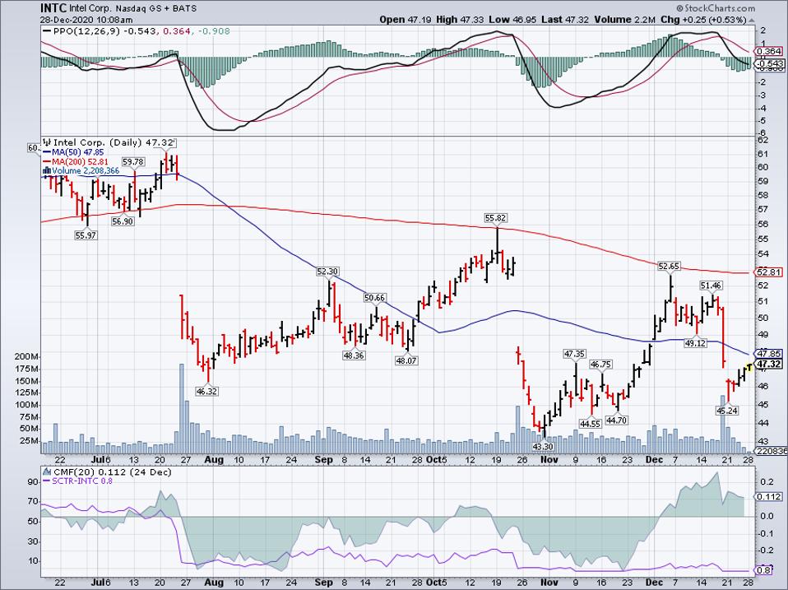788x590 pixels.
Task: Click the area-chart icon beside CMF(20)
Action: 47,472
